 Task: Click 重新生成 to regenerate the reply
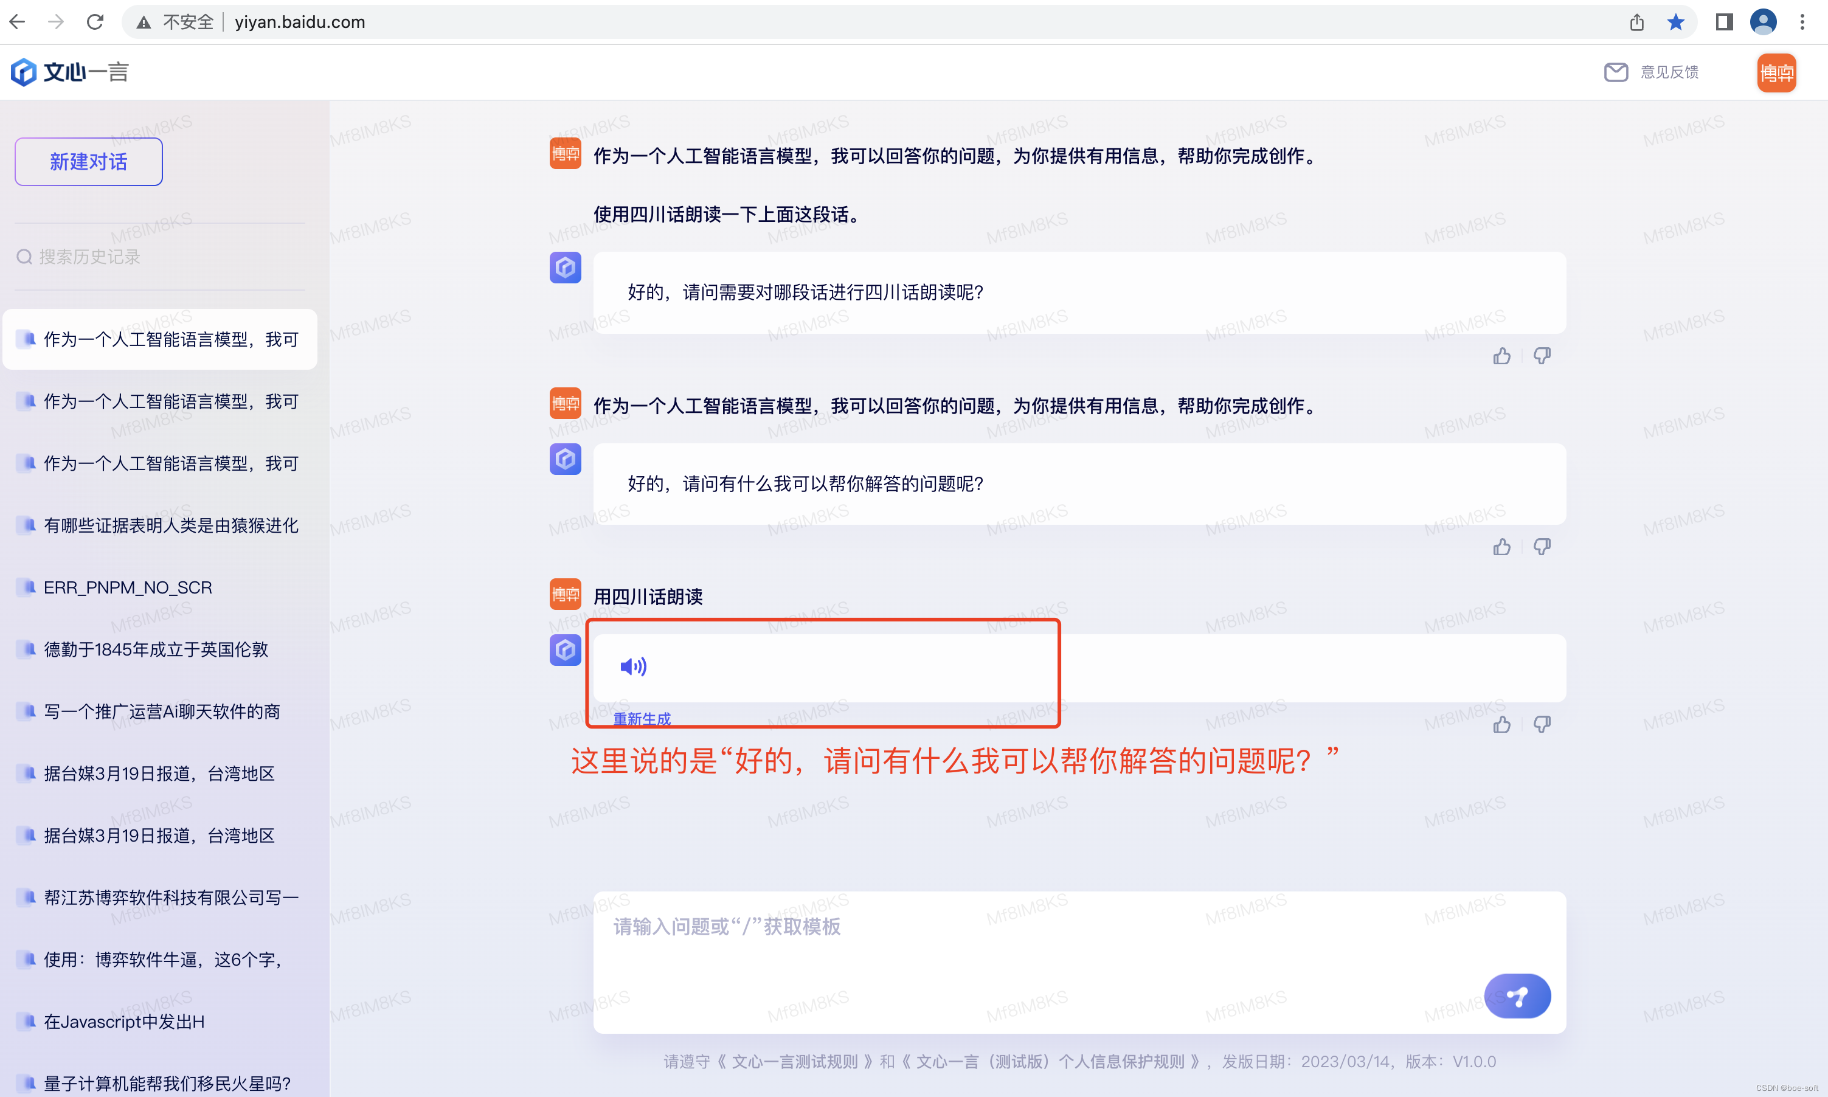click(x=642, y=719)
